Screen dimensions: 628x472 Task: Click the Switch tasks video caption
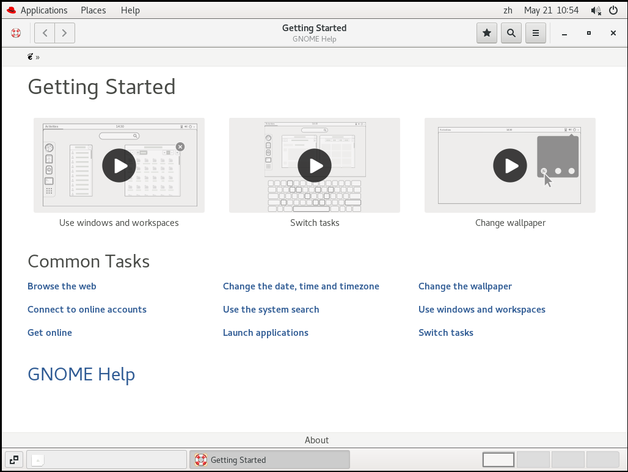(x=315, y=223)
